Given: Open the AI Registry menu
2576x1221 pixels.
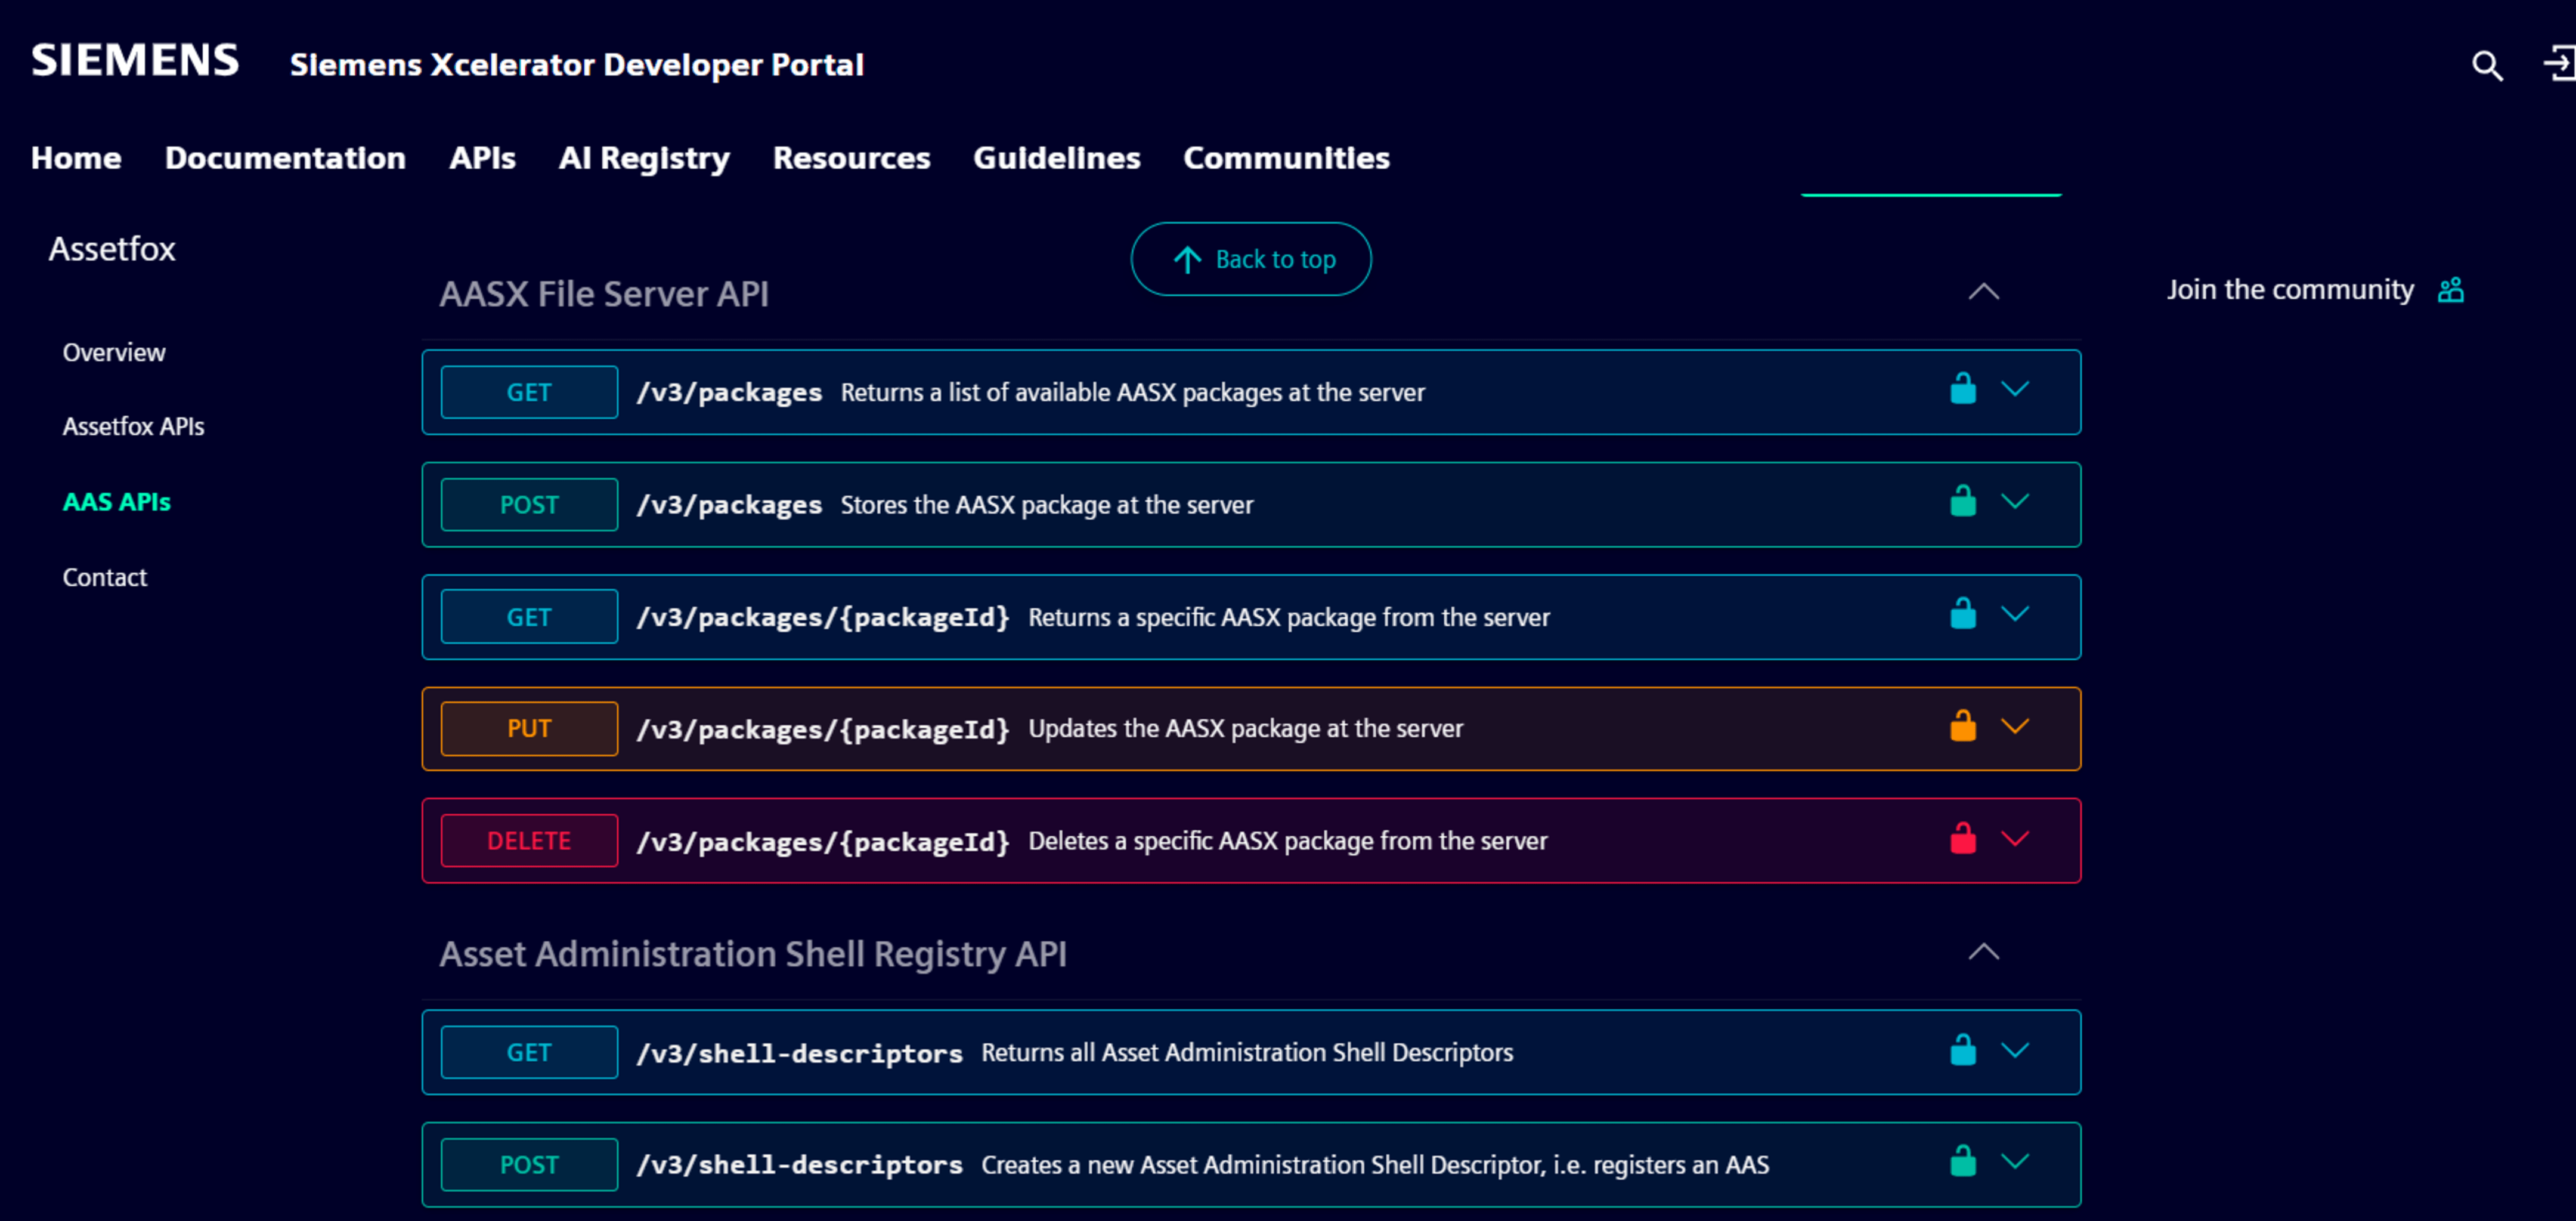Looking at the screenshot, I should click(644, 158).
